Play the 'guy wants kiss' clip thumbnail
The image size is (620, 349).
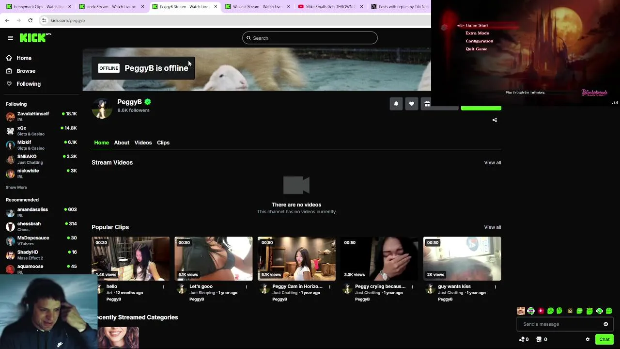[462, 259]
